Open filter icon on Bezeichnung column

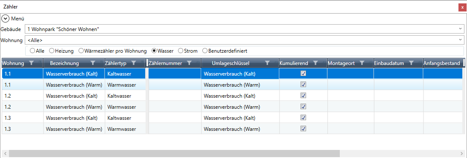93,63
